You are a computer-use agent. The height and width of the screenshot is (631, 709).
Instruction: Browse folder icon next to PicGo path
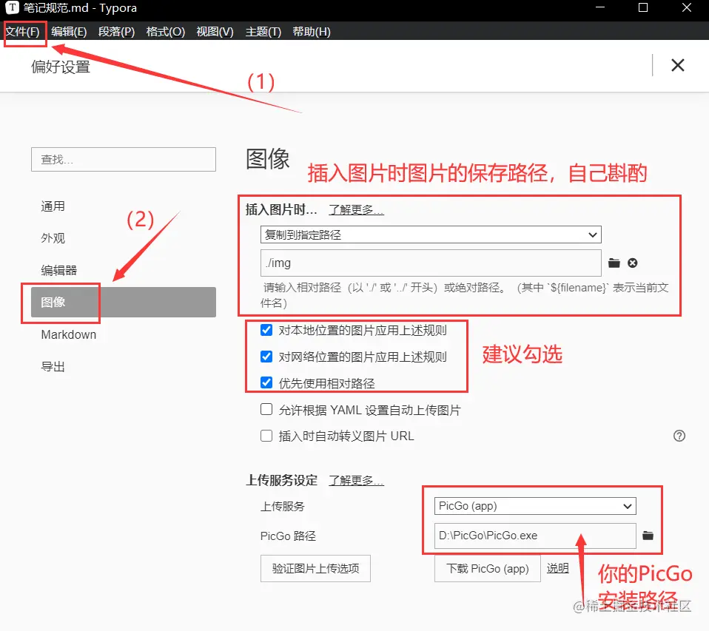(x=648, y=536)
